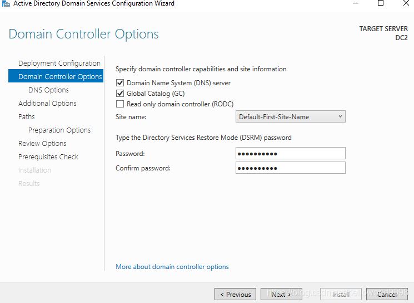
Task: Click the 'DC2' server name text
Action: click(x=401, y=37)
